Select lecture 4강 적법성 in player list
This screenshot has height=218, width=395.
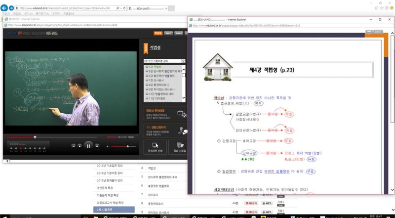click(x=155, y=67)
